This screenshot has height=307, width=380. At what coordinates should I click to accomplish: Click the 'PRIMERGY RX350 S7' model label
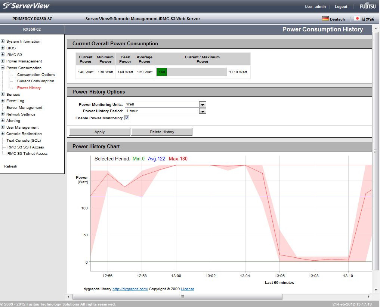tap(32, 19)
